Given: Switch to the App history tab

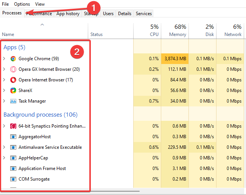Looking at the screenshot, I should pos(68,14).
